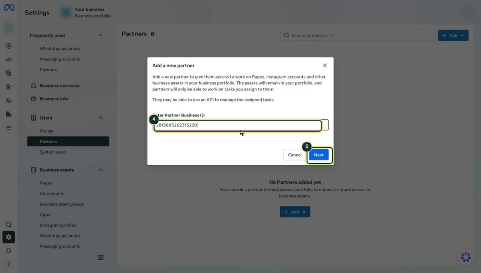Collapse the Users section chevron
This screenshot has width=481, height=273.
(x=101, y=118)
